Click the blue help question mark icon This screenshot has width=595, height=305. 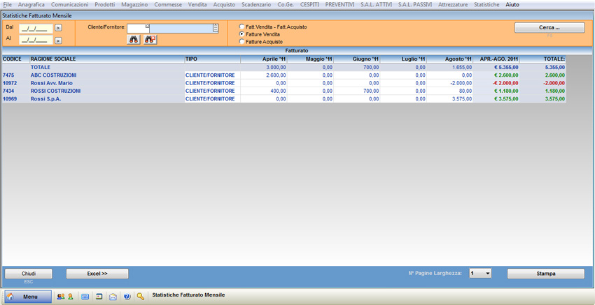coord(127,297)
